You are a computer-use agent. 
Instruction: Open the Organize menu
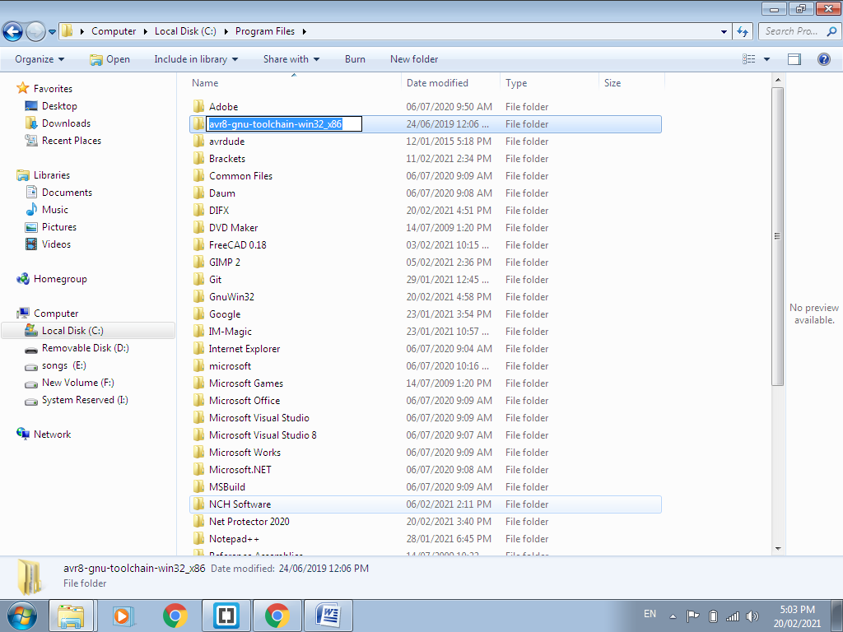[x=40, y=59]
